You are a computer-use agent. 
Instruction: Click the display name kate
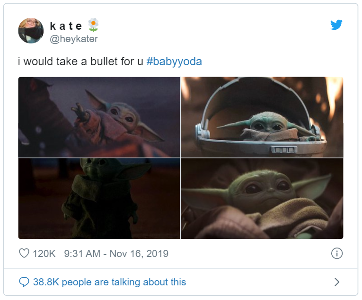(x=66, y=26)
